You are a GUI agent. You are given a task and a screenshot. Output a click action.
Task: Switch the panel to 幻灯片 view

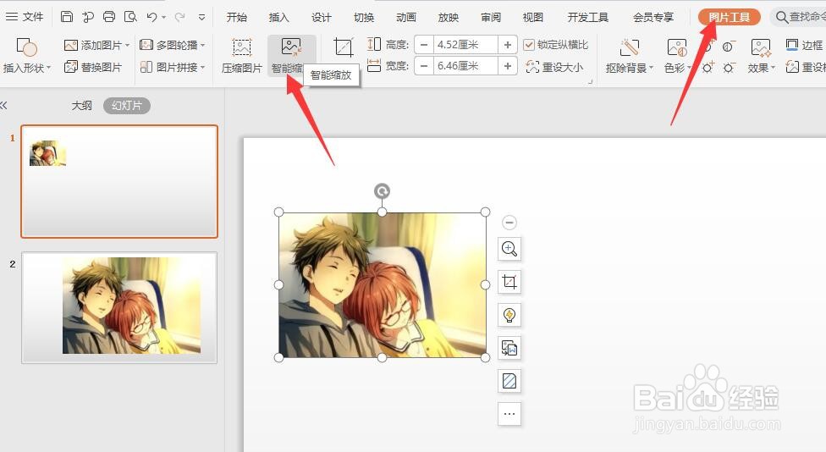click(127, 105)
